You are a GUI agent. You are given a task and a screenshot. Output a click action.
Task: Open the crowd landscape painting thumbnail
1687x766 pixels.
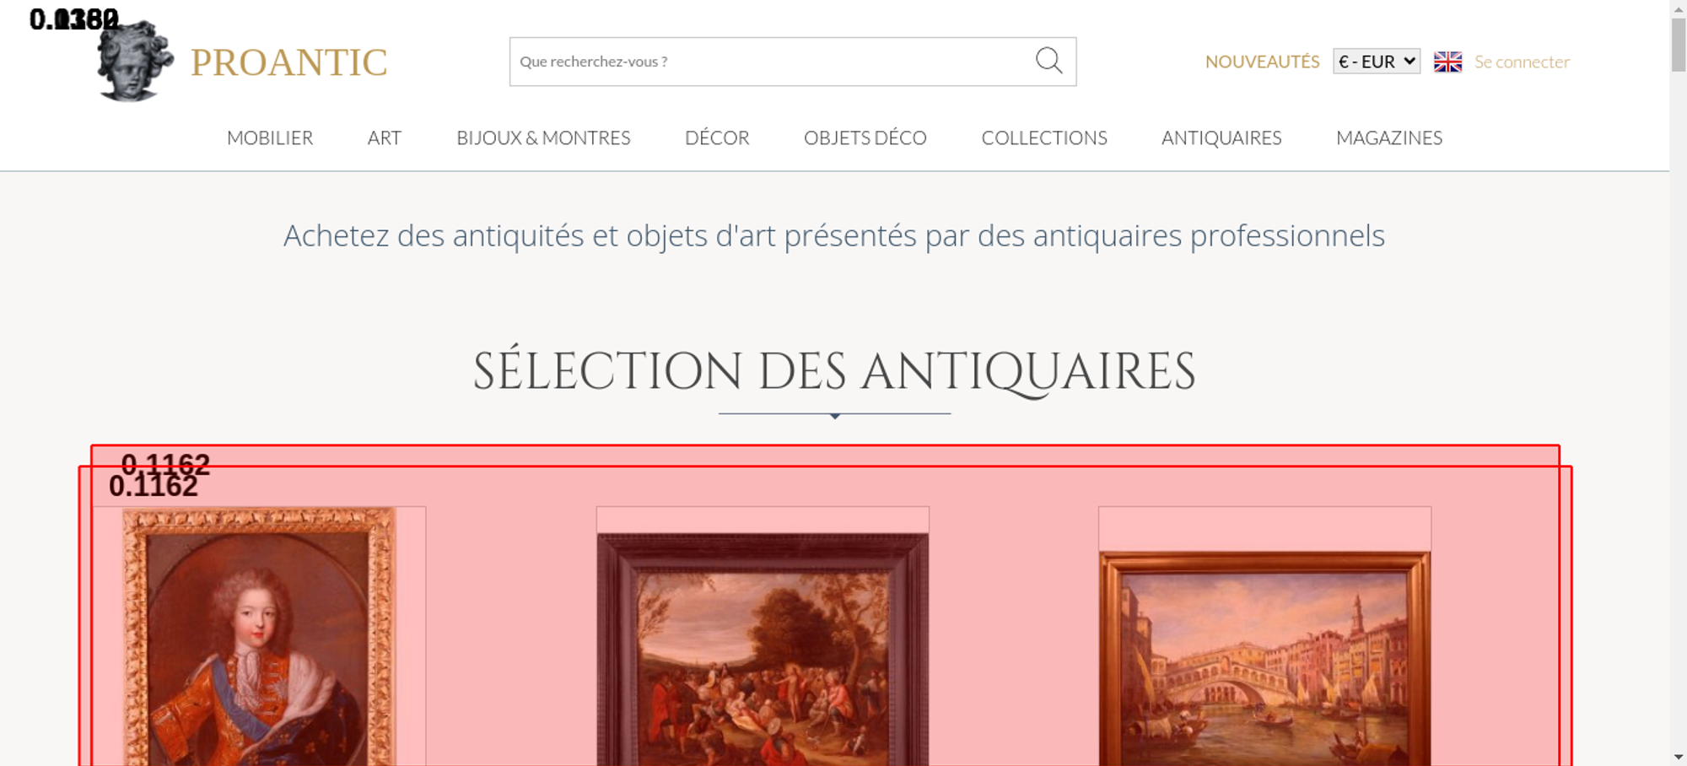coord(763,650)
